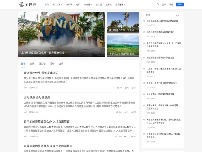The image size is (202, 152).
Task: Go to 首页 in navigation
Action: click(x=47, y=5)
